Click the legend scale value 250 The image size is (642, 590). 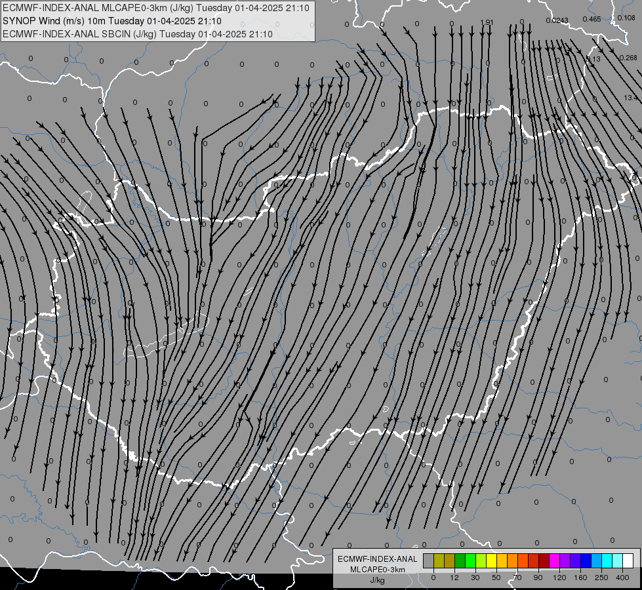point(602,578)
